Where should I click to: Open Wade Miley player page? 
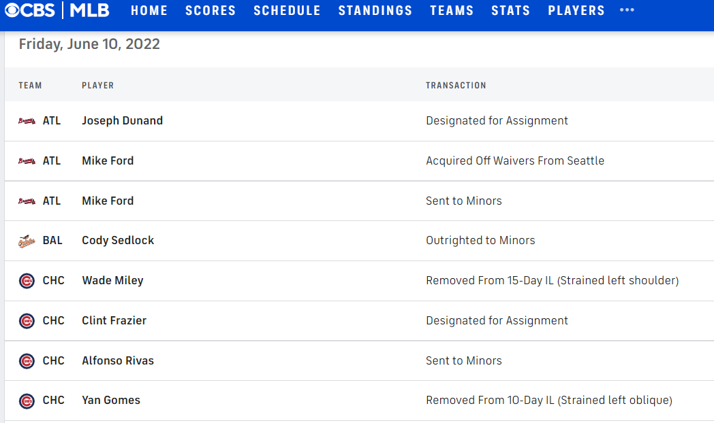pyautogui.click(x=112, y=280)
